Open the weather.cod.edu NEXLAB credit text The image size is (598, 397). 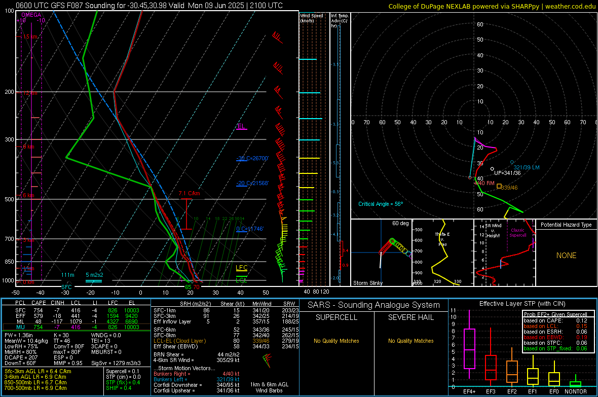(492, 6)
